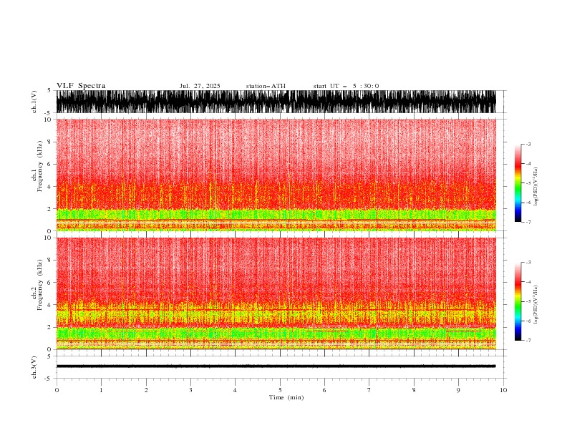Click the ch.2 spectrogram panel

click(276, 293)
